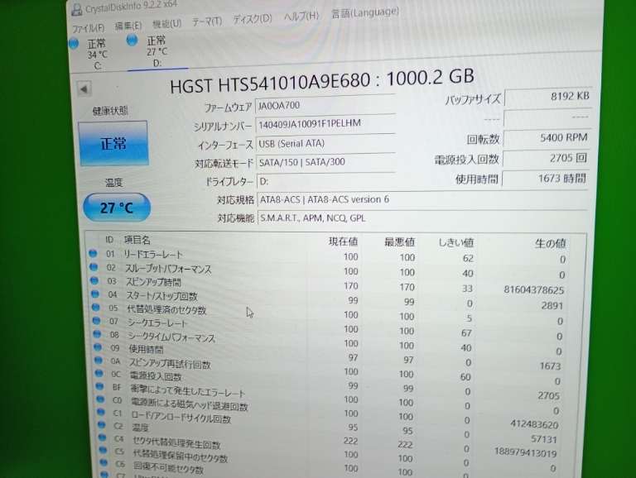Open the ヘルプ(H) menu
Screen dimensions: 636x478
301,17
